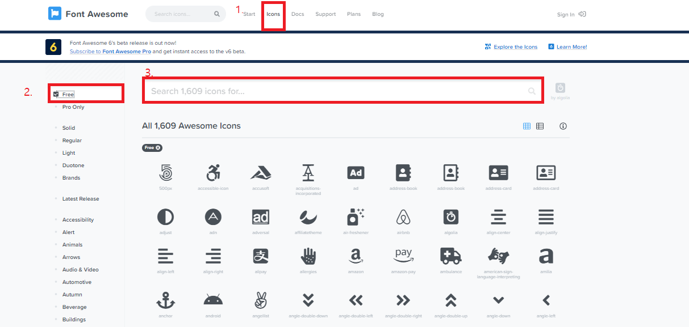Filter by Regular style

(x=72, y=141)
